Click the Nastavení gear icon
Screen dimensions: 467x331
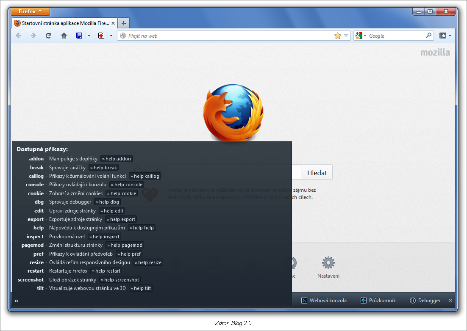point(328,263)
